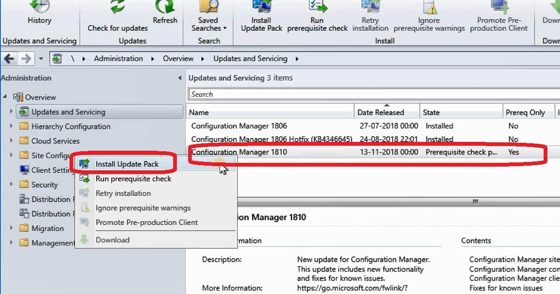This screenshot has height=294, width=560.
Task: Select Configuration Manager 1810 row
Action: pos(373,152)
